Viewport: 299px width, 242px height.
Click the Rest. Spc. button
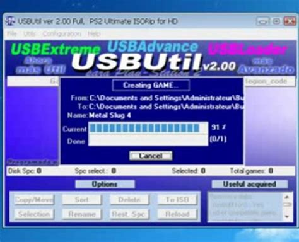[x=129, y=214]
